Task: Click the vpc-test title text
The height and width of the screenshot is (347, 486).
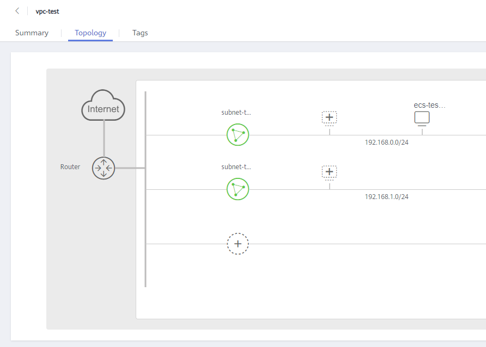Action: point(47,11)
